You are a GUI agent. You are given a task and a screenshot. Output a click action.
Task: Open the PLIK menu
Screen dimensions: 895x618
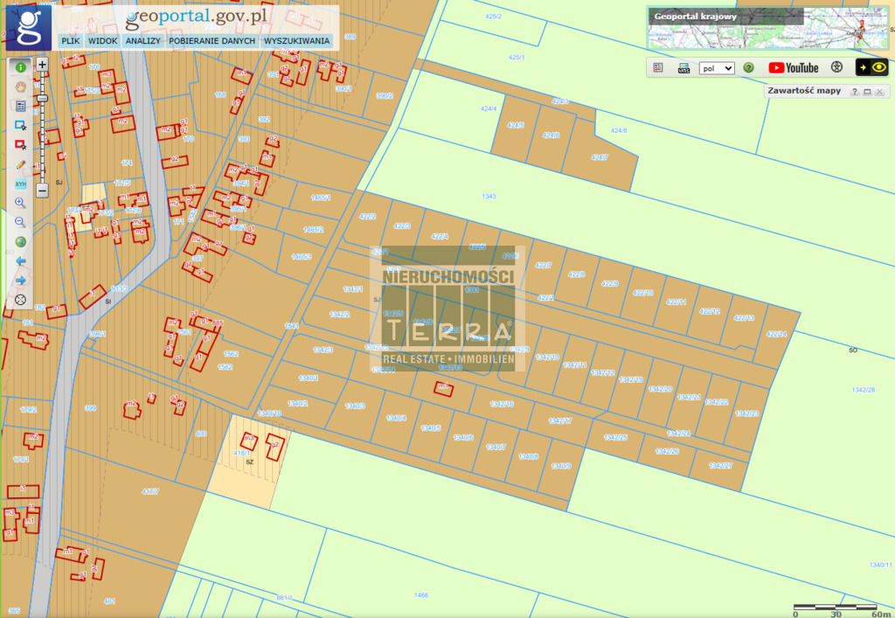71,41
